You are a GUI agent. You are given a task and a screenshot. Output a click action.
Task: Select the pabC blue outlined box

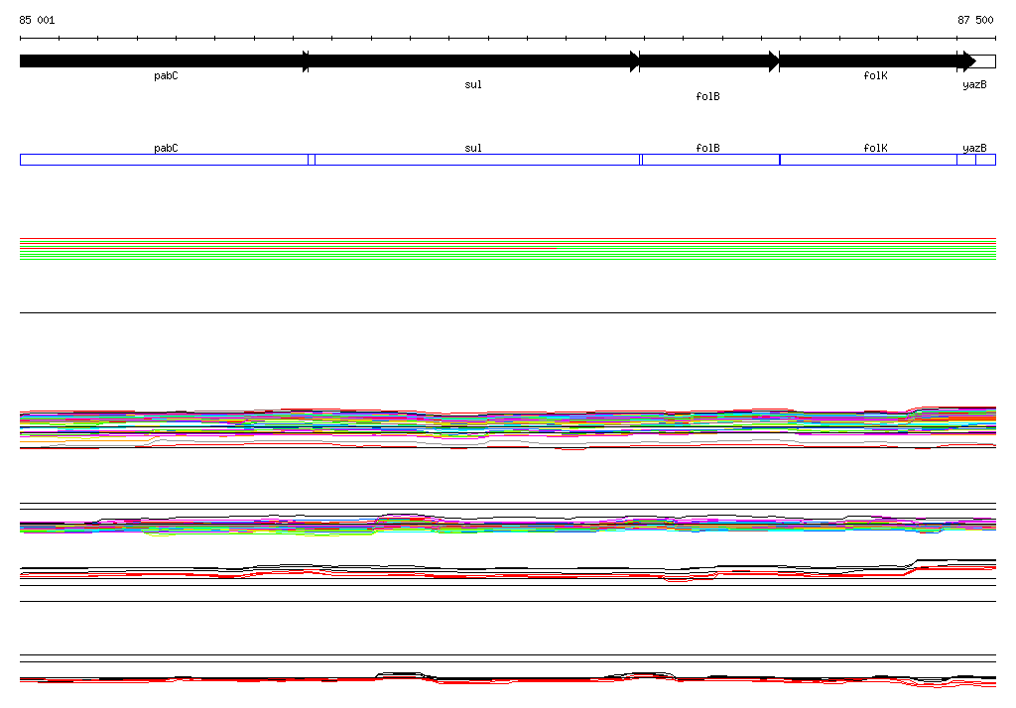164,160
